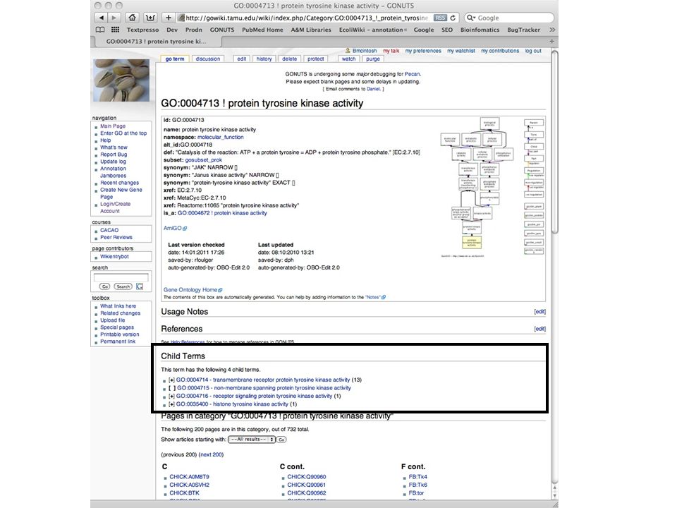Follow the gosubset_prok link
The height and width of the screenshot is (508, 677).
[x=203, y=160]
